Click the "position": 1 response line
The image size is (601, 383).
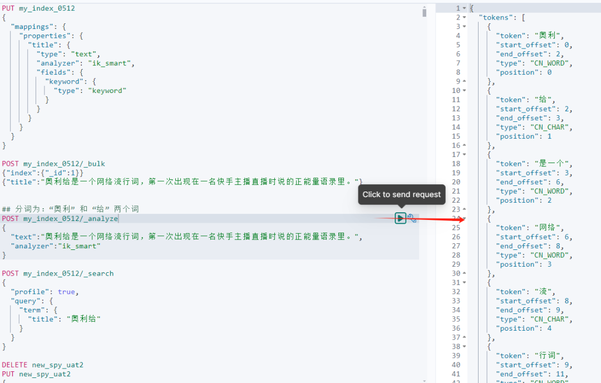pos(524,136)
